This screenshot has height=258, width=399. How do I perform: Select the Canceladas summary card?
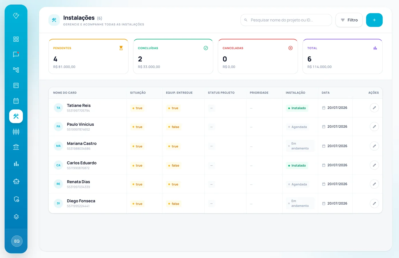[x=258, y=57]
